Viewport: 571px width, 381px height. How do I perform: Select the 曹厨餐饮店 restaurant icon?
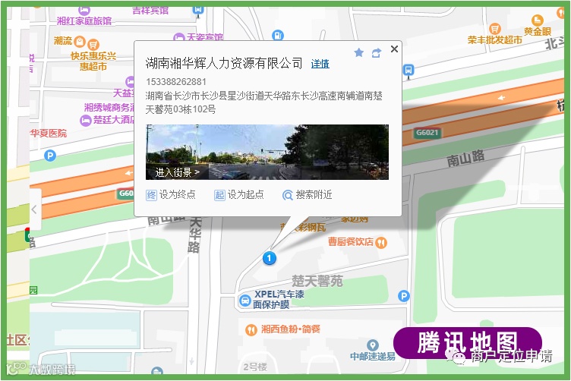[x=381, y=242]
